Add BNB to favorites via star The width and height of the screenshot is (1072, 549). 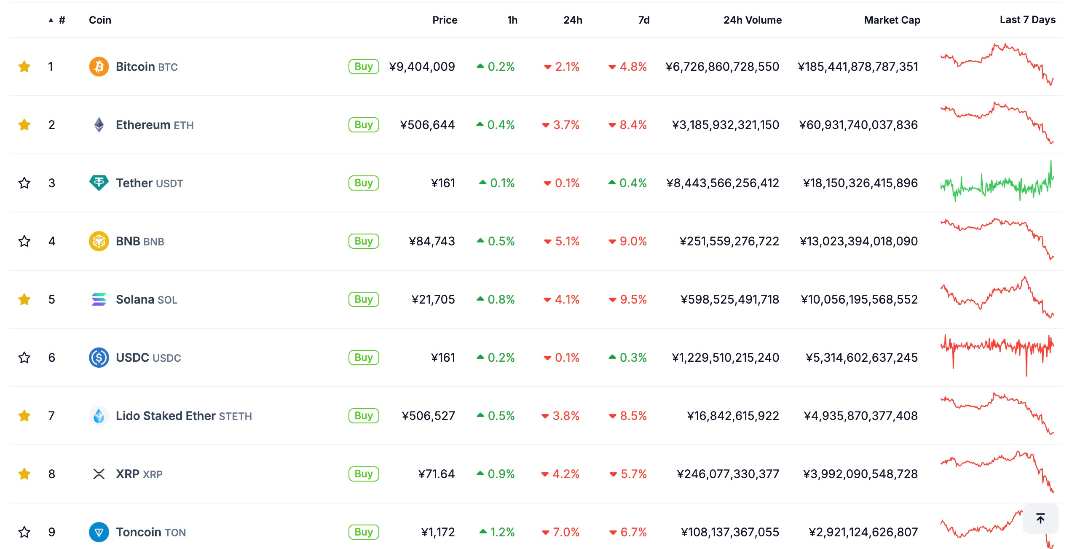(x=24, y=241)
